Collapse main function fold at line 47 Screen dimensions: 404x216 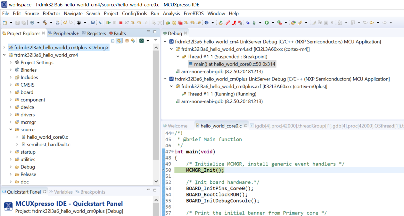click(173, 152)
